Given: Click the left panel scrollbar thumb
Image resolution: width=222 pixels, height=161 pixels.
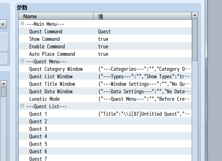Looking at the screenshot, I should 3,92.
